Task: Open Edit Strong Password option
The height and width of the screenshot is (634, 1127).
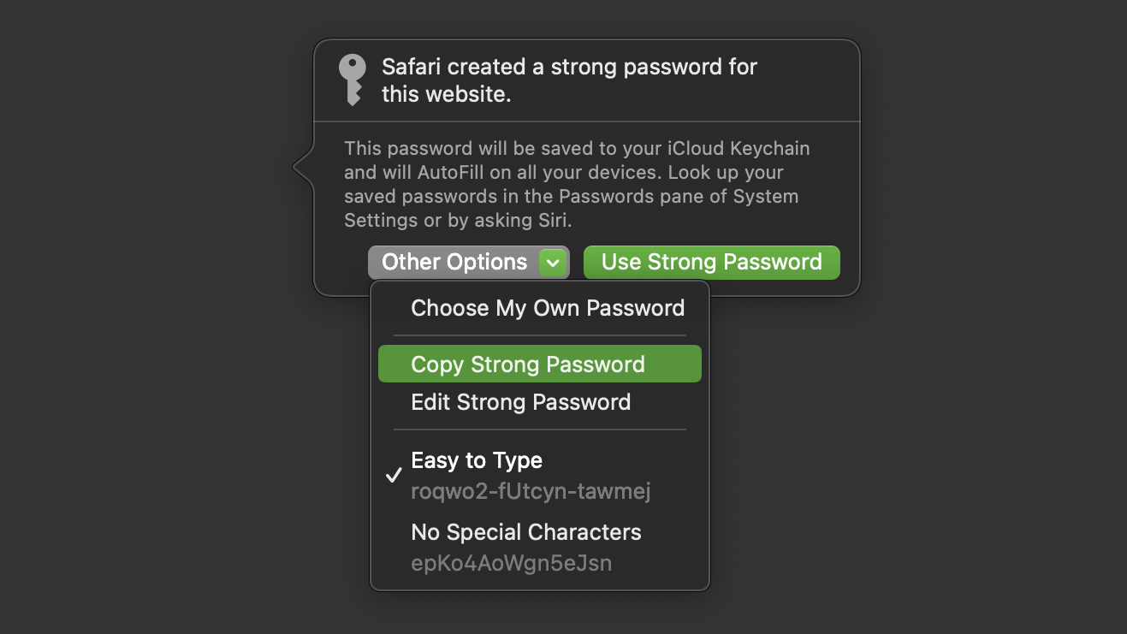Action: click(520, 402)
